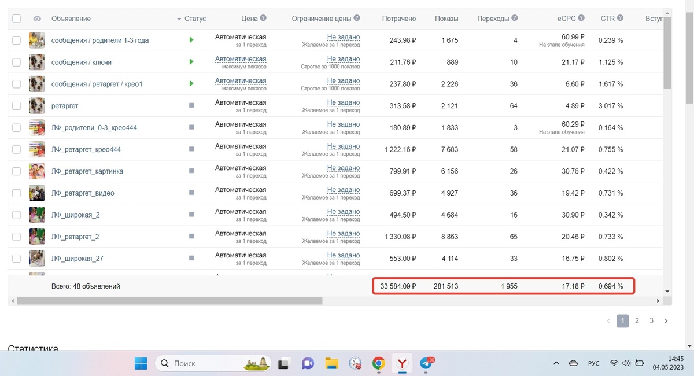Sort by Показы column header
This screenshot has width=694, height=376.
(x=446, y=19)
